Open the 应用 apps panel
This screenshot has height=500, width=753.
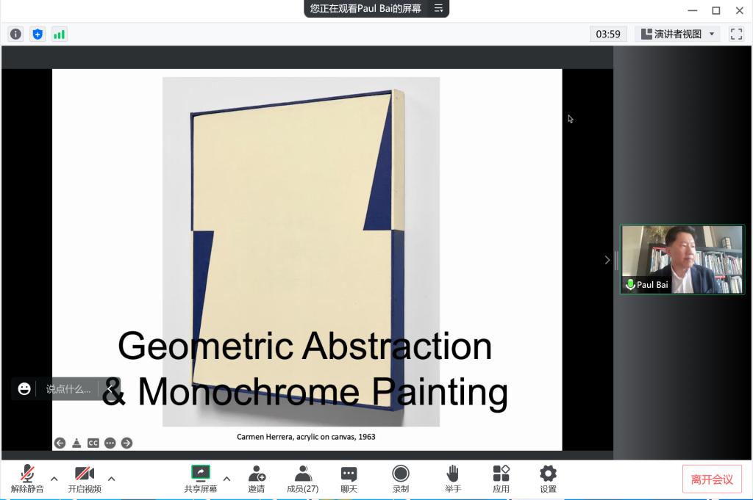(501, 479)
